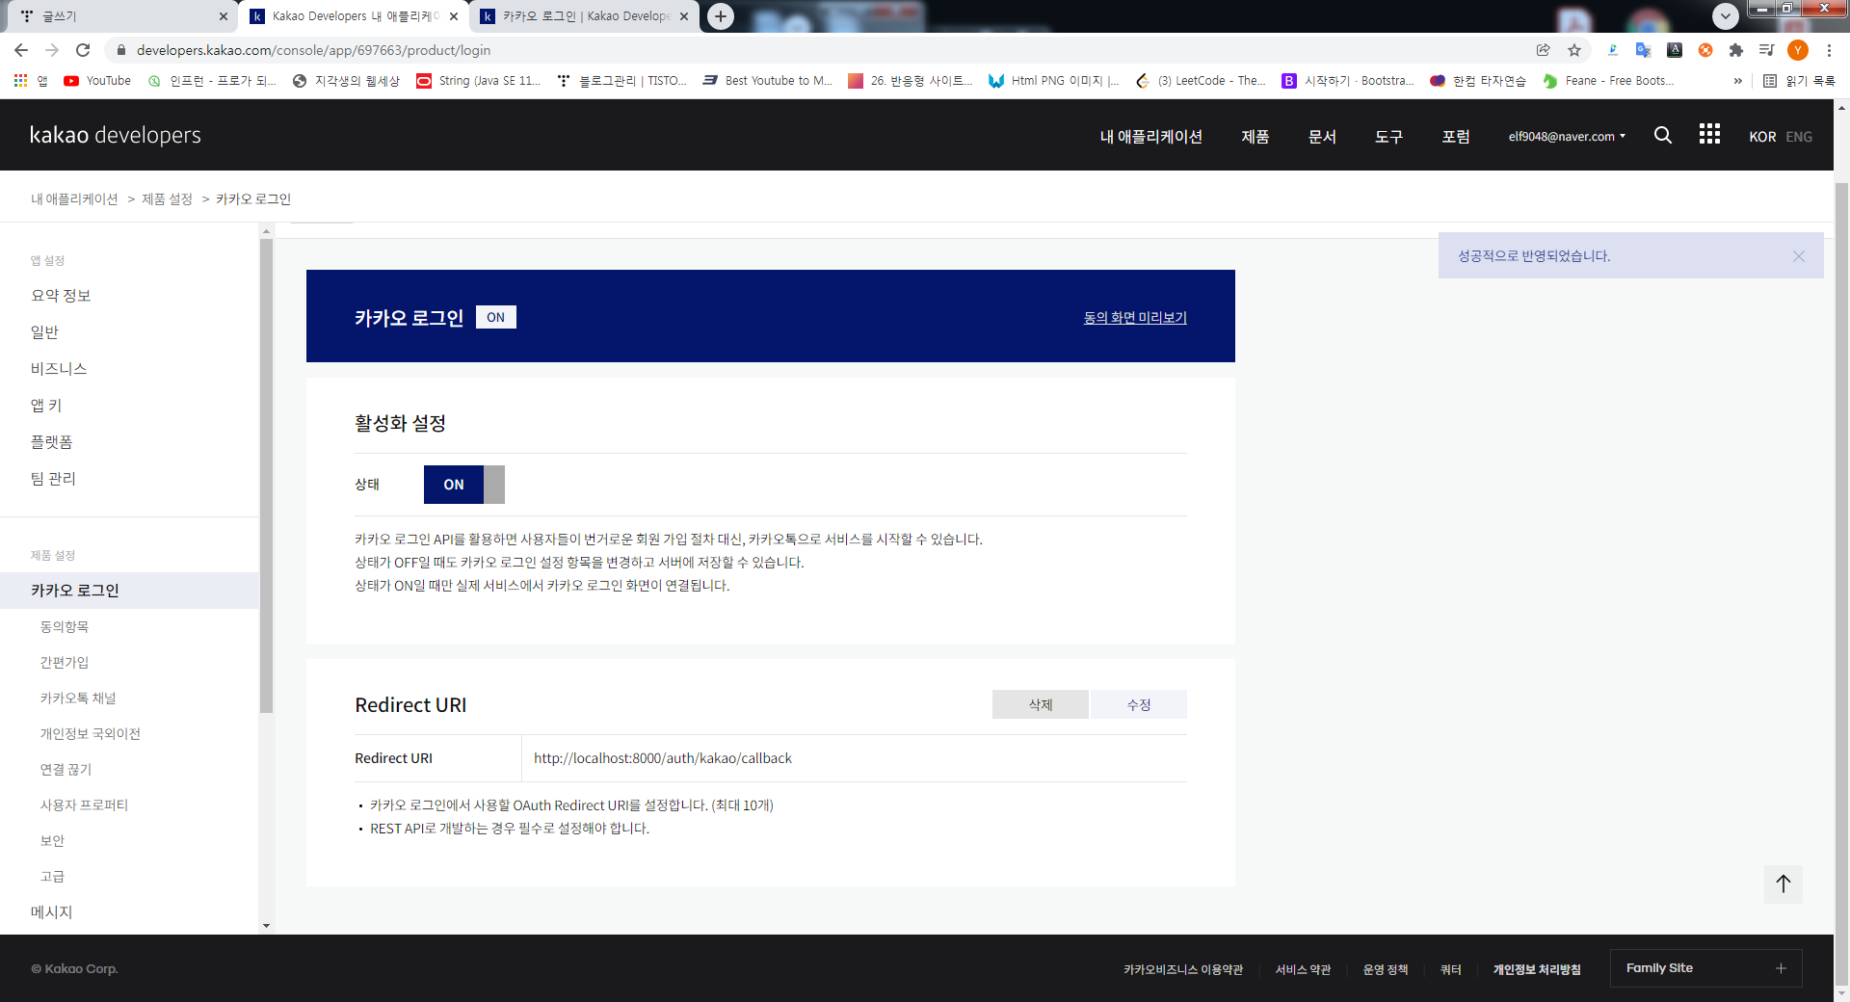Open the Apps shortcut in bookmarks bar
The height and width of the screenshot is (1002, 1850).
pyautogui.click(x=30, y=81)
